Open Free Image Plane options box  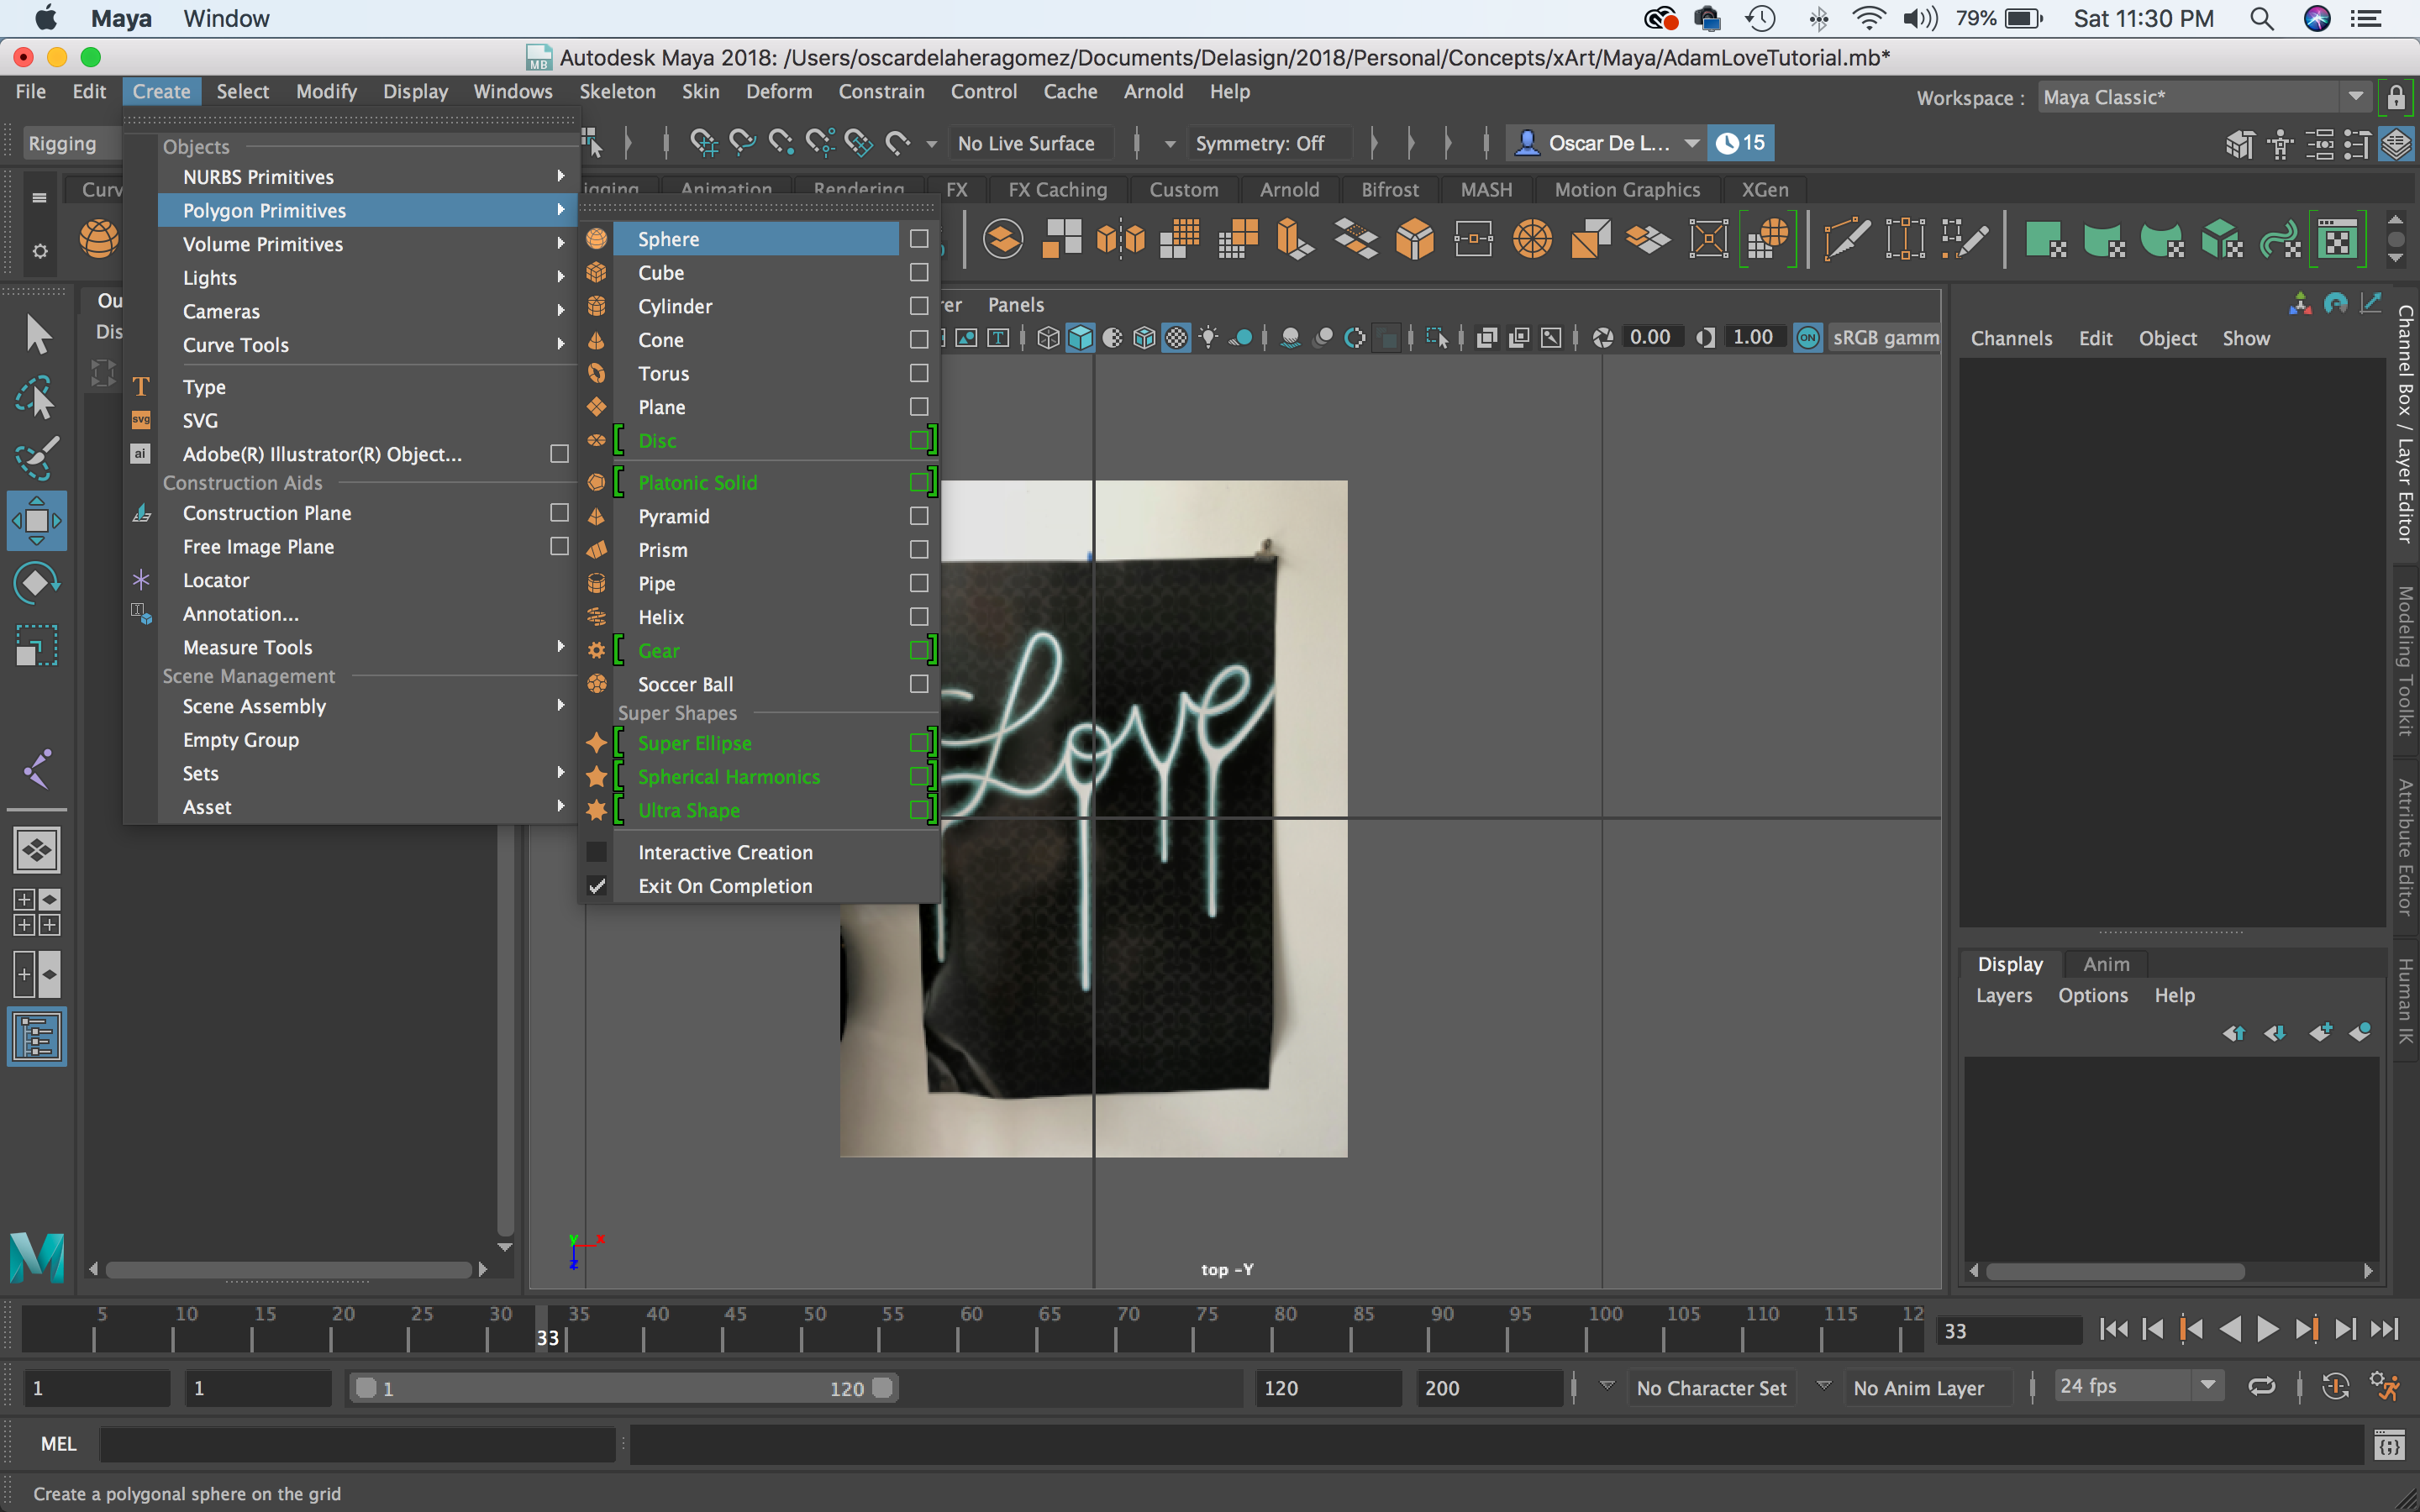click(560, 547)
